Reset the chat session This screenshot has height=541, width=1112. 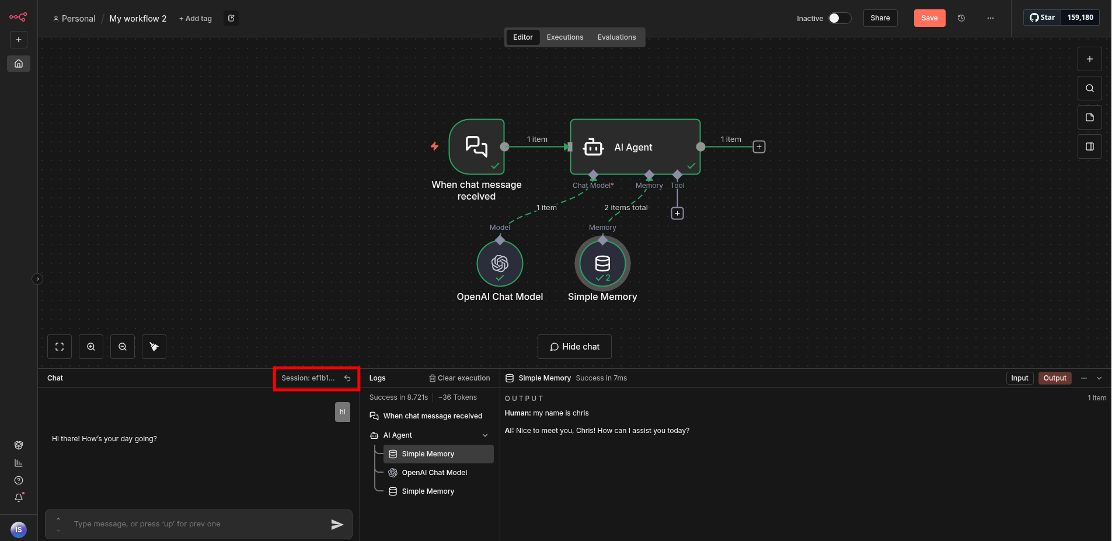347,378
